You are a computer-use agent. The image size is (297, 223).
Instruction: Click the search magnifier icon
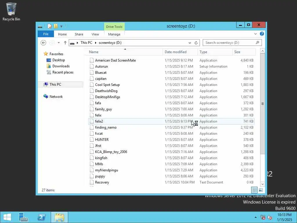click(258, 43)
